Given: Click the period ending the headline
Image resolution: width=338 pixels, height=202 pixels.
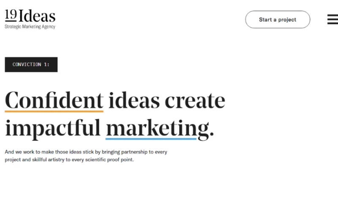Looking at the screenshot, I should [212, 134].
